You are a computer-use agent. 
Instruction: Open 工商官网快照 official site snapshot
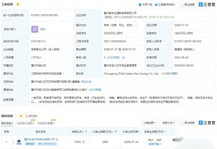click(x=165, y=5)
